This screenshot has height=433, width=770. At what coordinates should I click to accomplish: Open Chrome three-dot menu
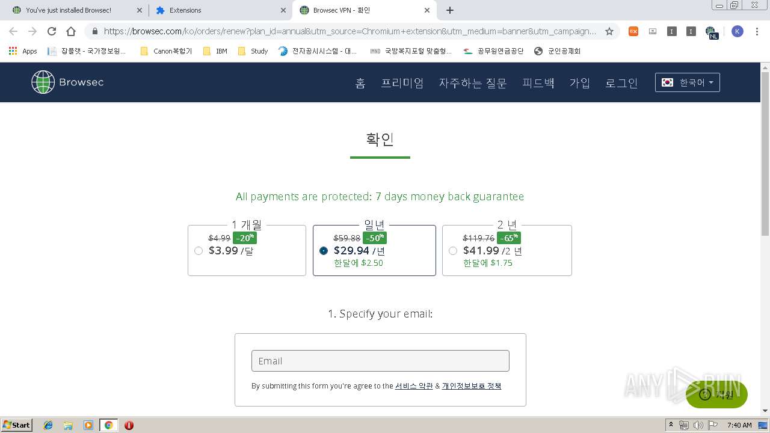757,31
